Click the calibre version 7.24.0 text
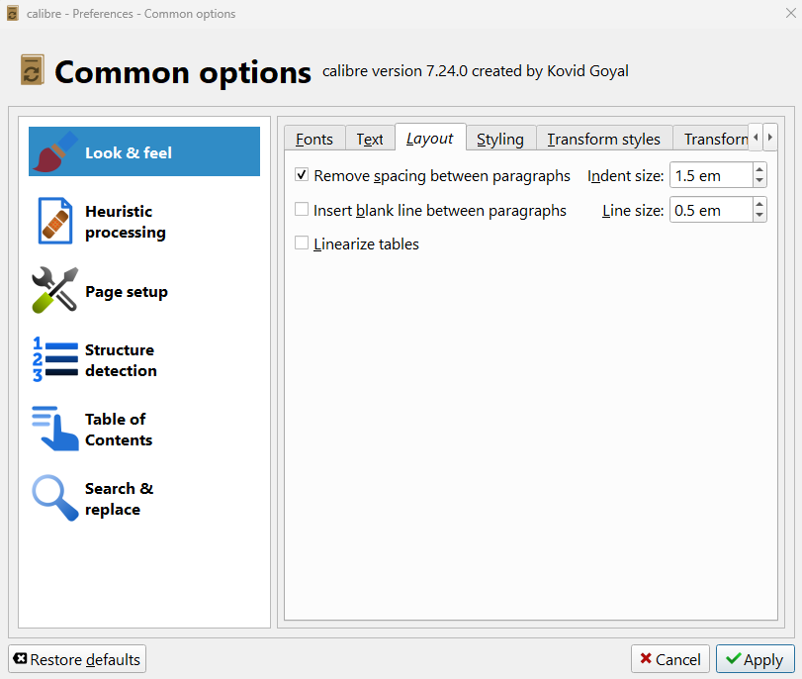The height and width of the screenshot is (679, 802). tap(475, 70)
